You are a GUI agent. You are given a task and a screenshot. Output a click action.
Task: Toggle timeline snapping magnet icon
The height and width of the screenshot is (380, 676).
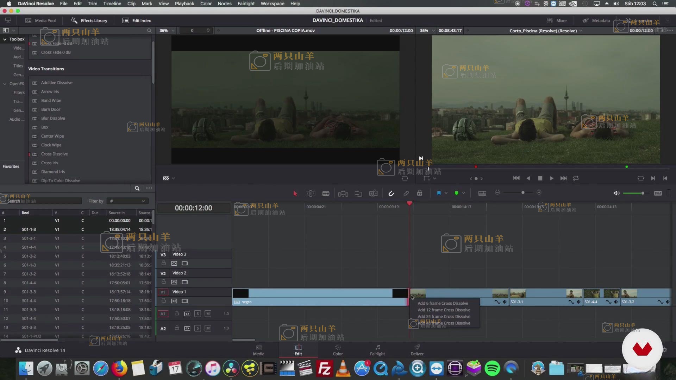click(x=391, y=193)
